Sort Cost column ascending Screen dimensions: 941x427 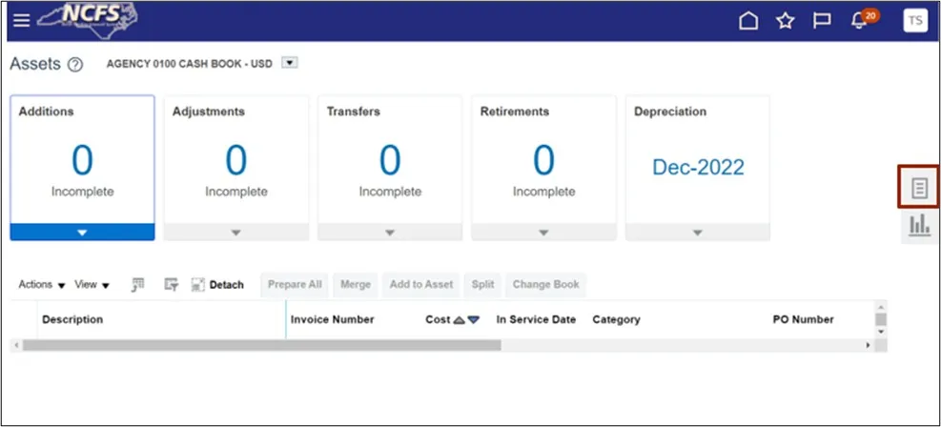460,320
